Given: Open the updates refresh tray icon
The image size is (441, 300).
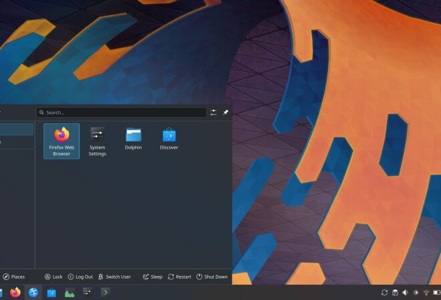Looking at the screenshot, I should pyautogui.click(x=384, y=293).
